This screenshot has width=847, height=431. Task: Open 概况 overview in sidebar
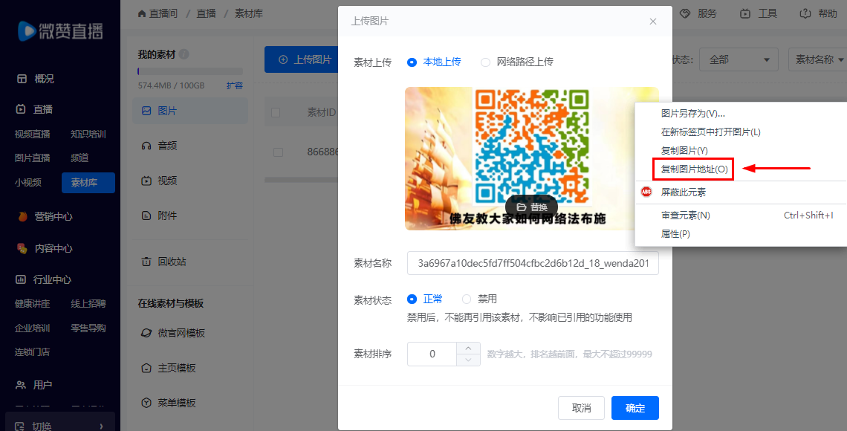(x=36, y=79)
